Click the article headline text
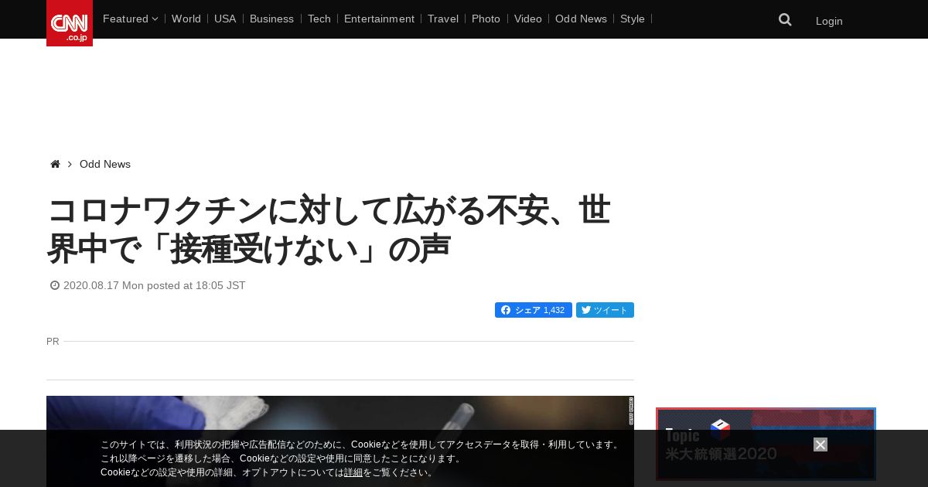928x487 pixels. (x=329, y=230)
